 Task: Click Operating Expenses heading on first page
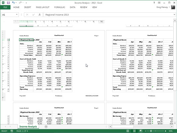28,76
